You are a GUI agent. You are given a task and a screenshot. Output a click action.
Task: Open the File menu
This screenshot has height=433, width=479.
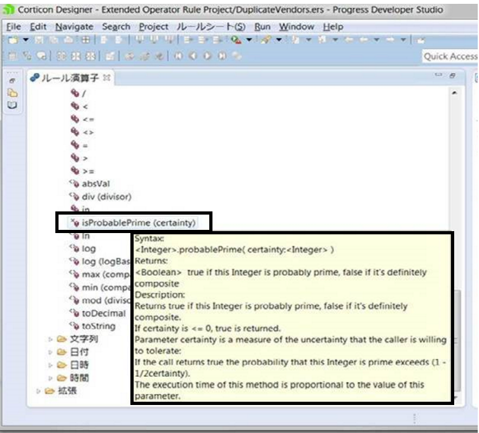(14, 27)
